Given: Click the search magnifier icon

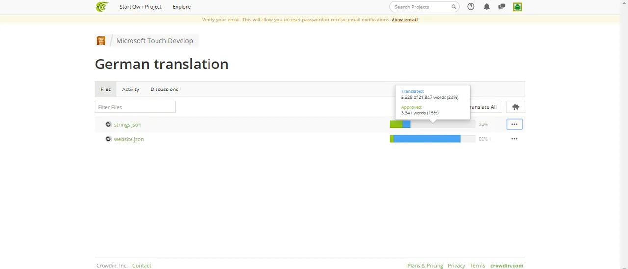Looking at the screenshot, I should 454,7.
